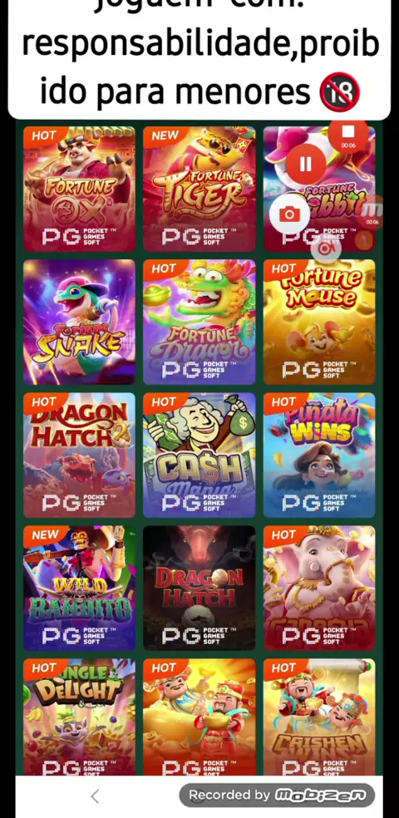Pause the Mobizen screen recording
This screenshot has height=818, width=399.
(306, 165)
